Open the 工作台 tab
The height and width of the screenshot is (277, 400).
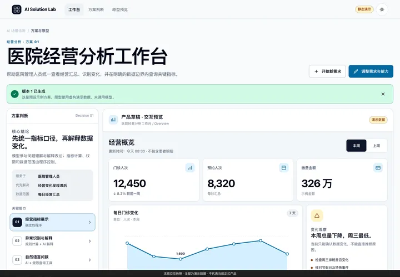[x=74, y=9]
